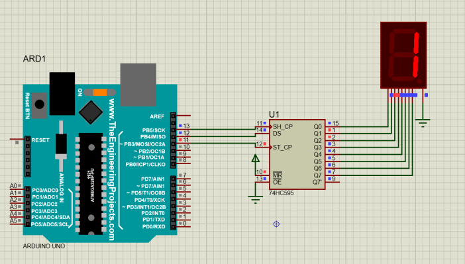Click the ATMEGA328P microcontroller chip

coord(91,184)
